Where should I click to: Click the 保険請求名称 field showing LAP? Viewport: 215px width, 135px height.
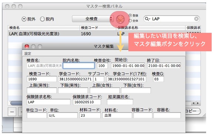48,102
